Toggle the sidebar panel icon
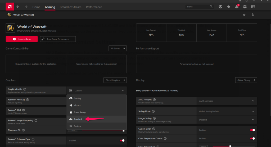Image resolution: width=271 pixels, height=147 pixels. [253, 7]
